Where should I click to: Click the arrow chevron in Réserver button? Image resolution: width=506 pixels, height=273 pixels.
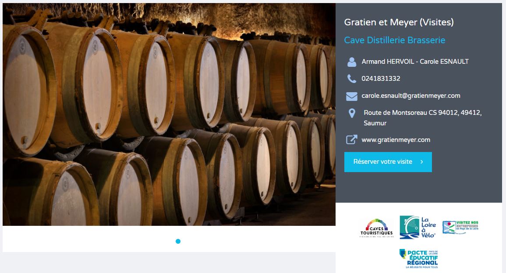tap(421, 162)
